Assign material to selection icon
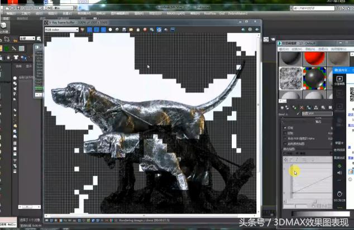The height and width of the screenshot is (230, 354). (x=294, y=107)
